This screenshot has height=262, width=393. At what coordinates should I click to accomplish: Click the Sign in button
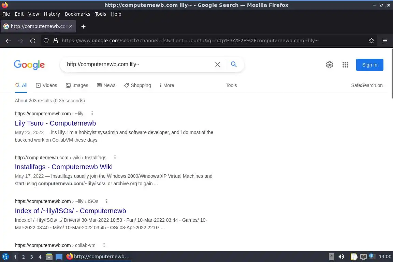[x=369, y=65]
